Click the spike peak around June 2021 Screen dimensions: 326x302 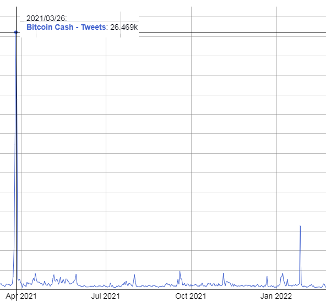coord(76,274)
